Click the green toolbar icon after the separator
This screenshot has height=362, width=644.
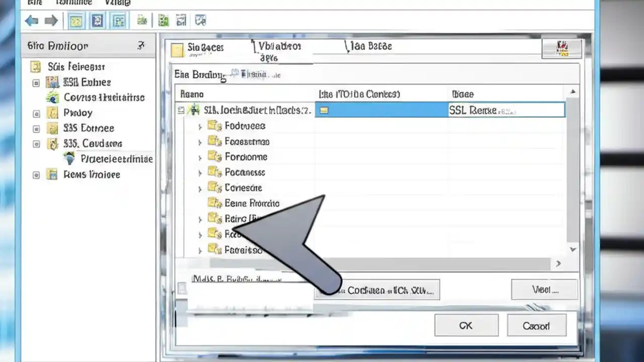coord(163,20)
